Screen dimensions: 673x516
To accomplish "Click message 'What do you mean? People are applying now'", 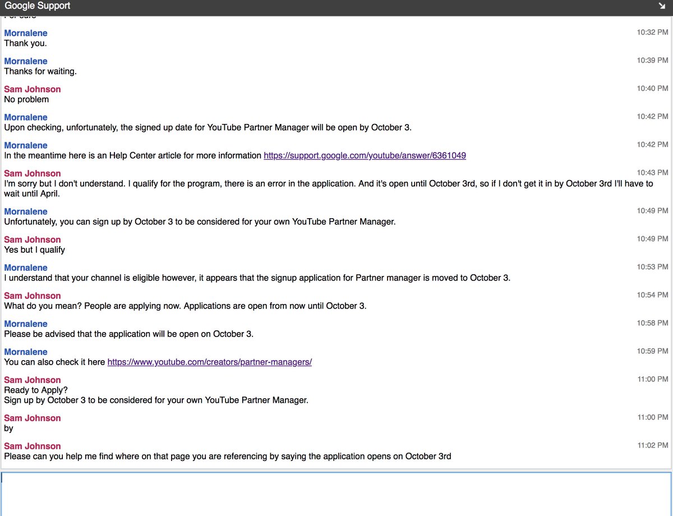I will 185,306.
